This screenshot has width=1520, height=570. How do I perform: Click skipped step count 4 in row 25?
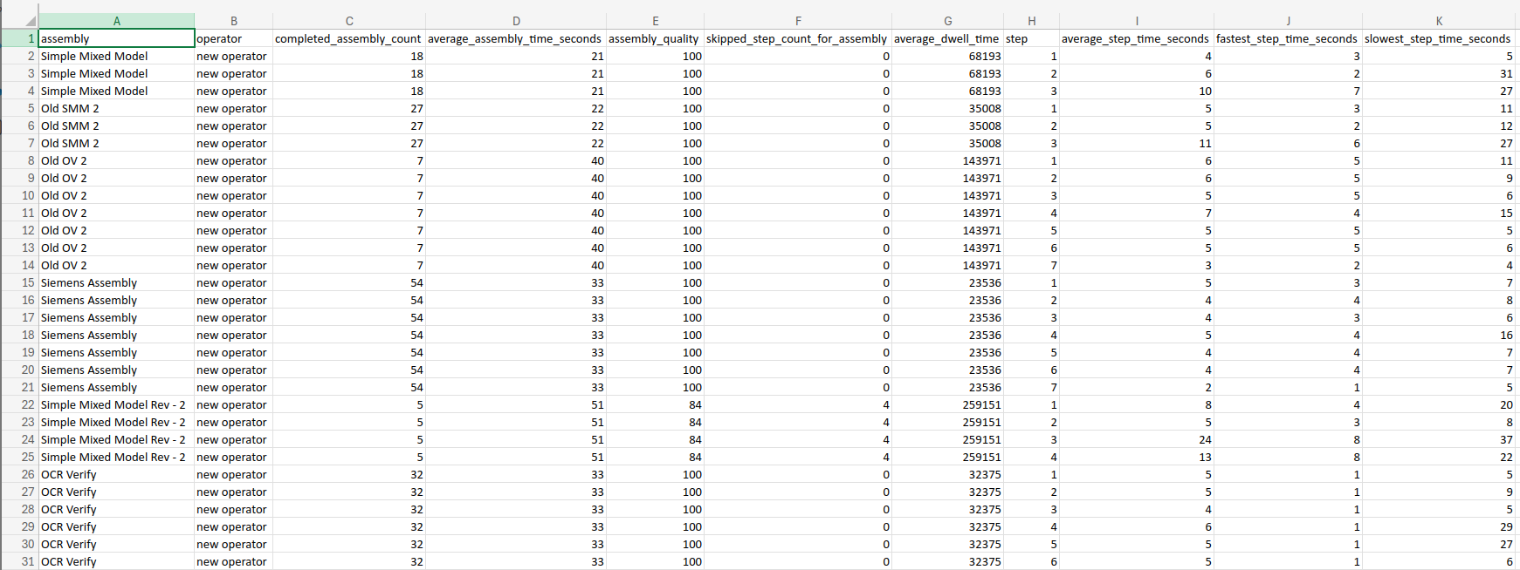pos(886,457)
